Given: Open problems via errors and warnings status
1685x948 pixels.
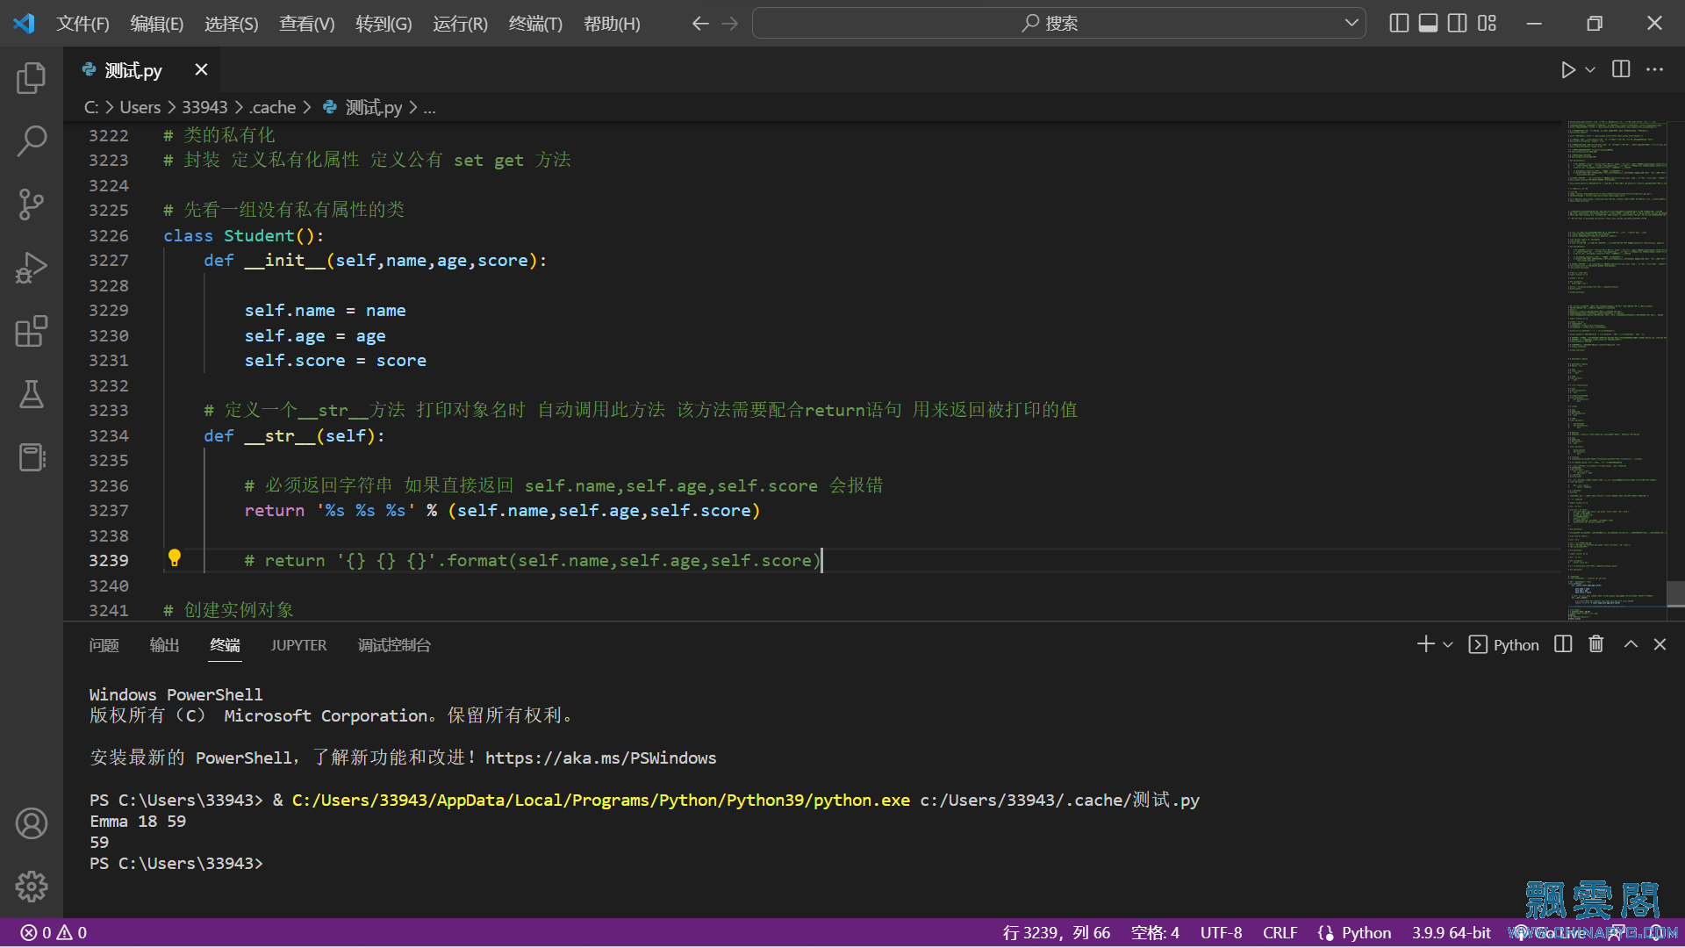Looking at the screenshot, I should (54, 932).
